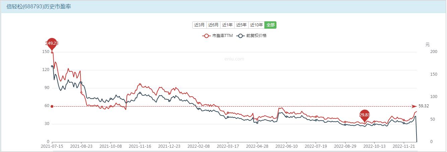This screenshot has height=152, width=447.
Task: Click the 2021-07-15 x-axis date label
Action: 52,146
